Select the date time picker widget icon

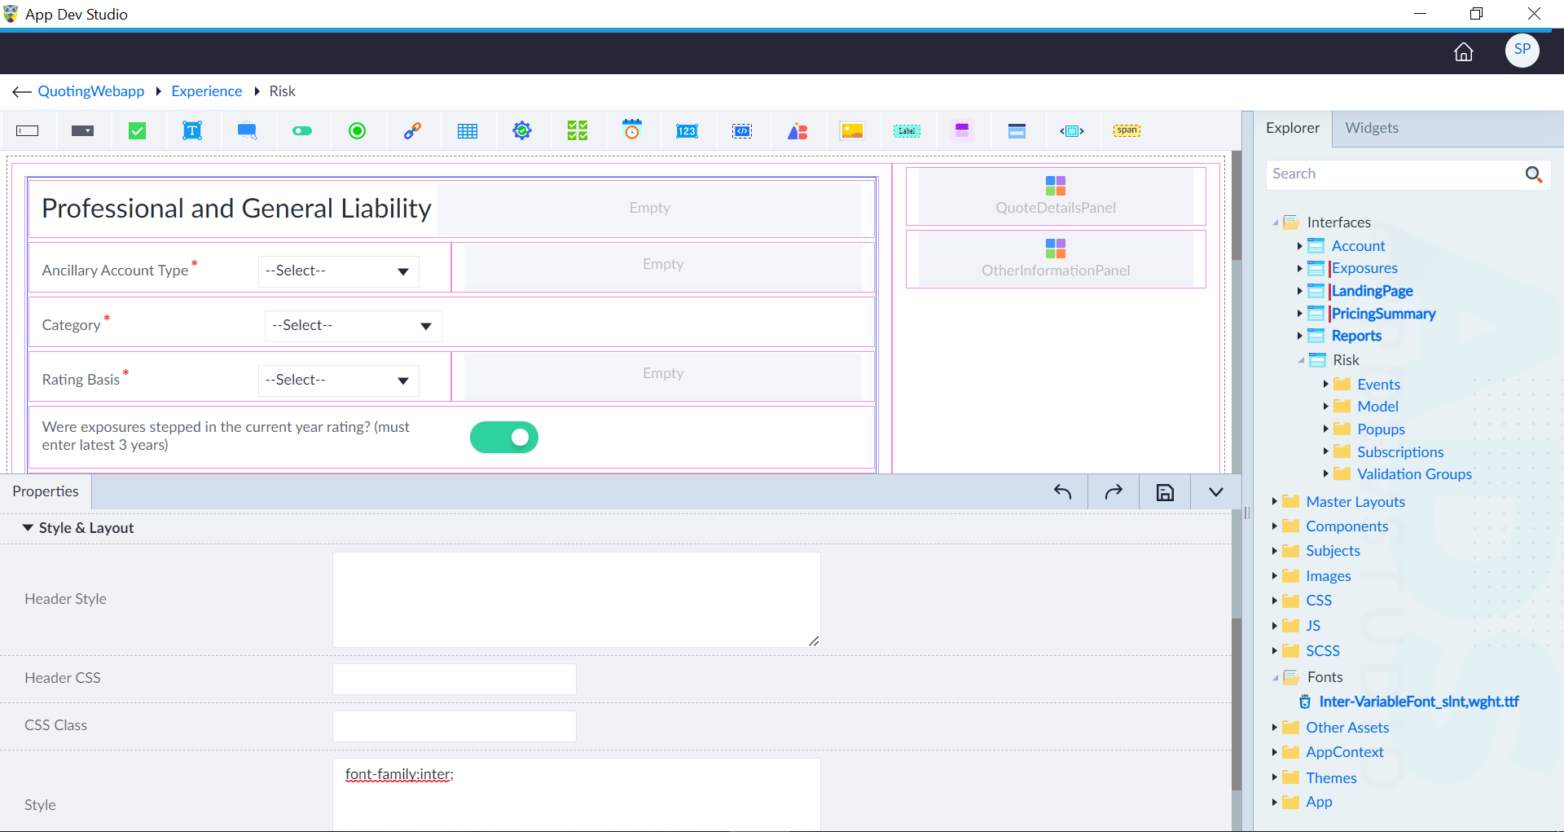tap(632, 130)
